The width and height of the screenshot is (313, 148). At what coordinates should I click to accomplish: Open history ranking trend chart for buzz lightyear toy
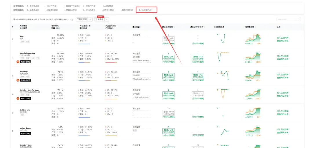click(x=223, y=57)
